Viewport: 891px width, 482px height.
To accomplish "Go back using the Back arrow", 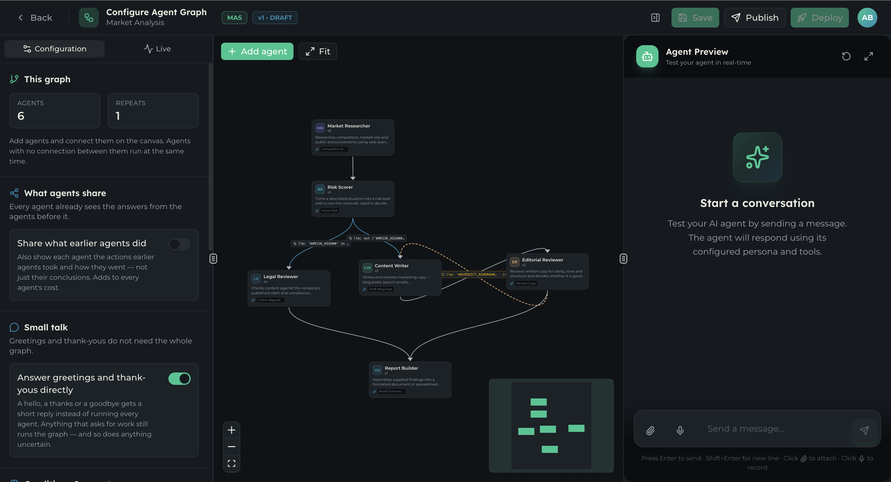I will (35, 18).
